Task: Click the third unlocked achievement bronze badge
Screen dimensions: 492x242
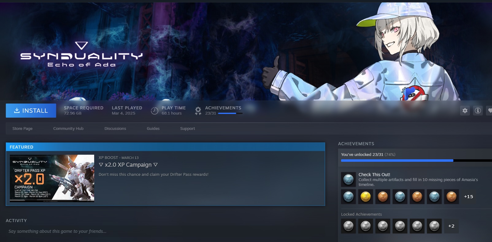Action: point(383,197)
